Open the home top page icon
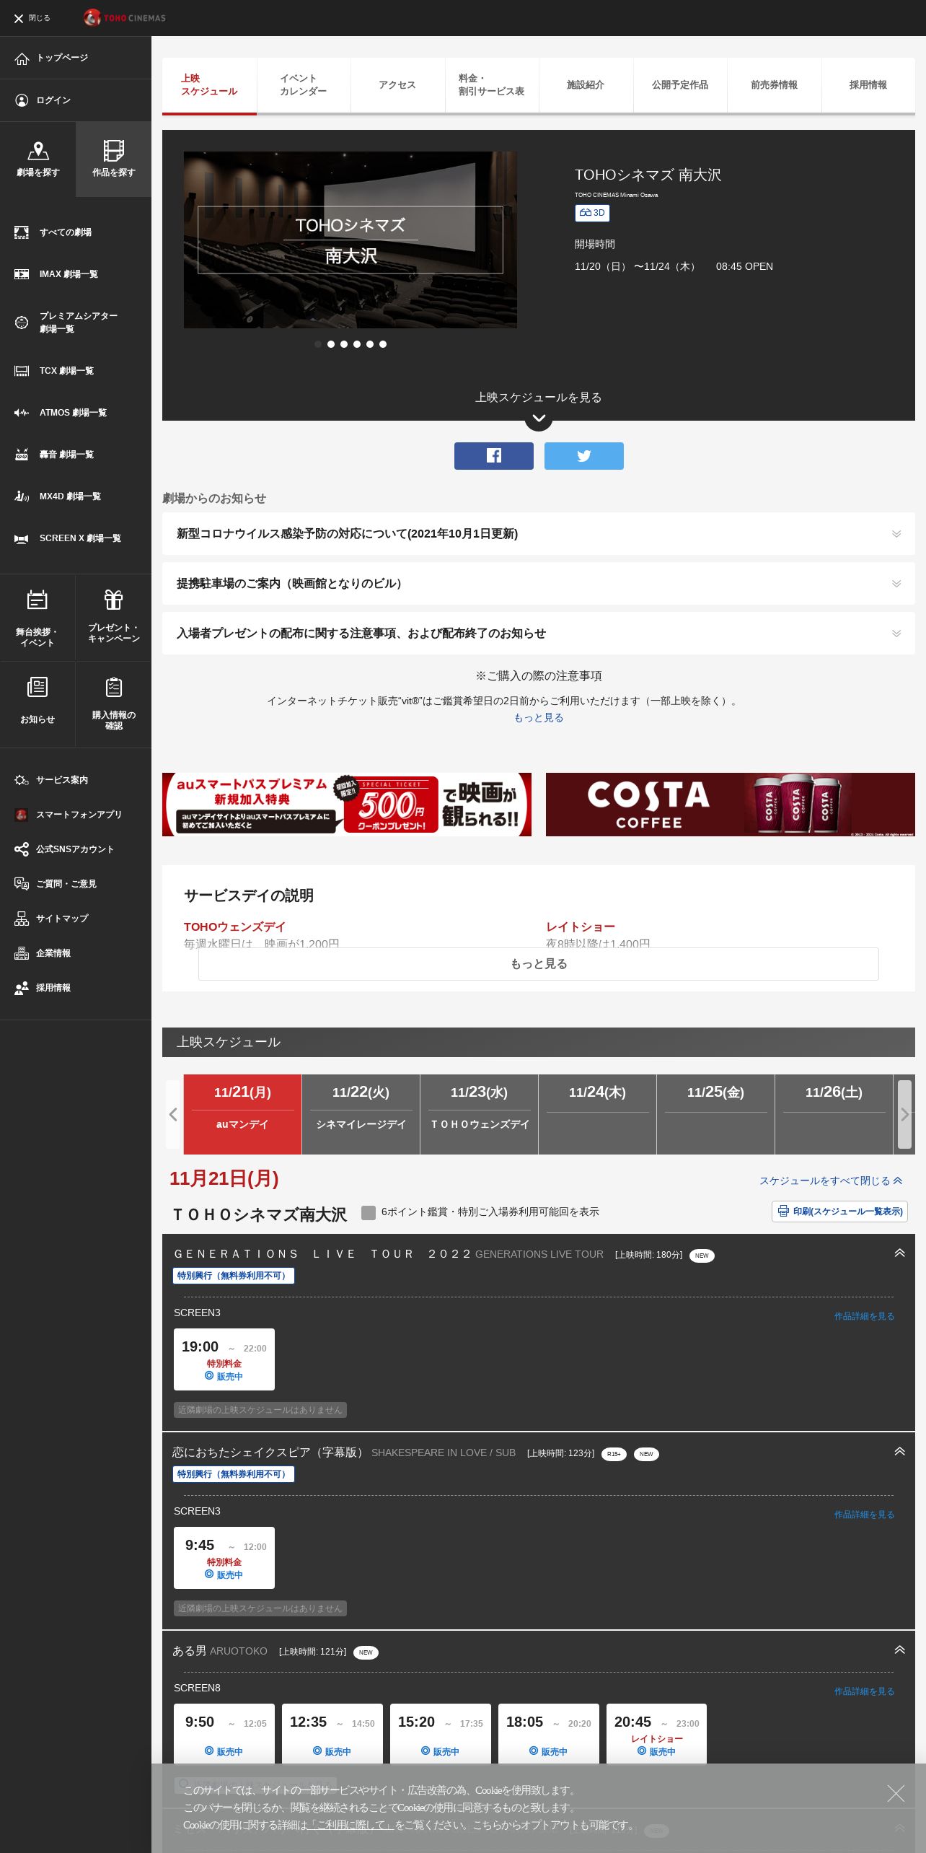This screenshot has width=926, height=1853. coord(22,58)
